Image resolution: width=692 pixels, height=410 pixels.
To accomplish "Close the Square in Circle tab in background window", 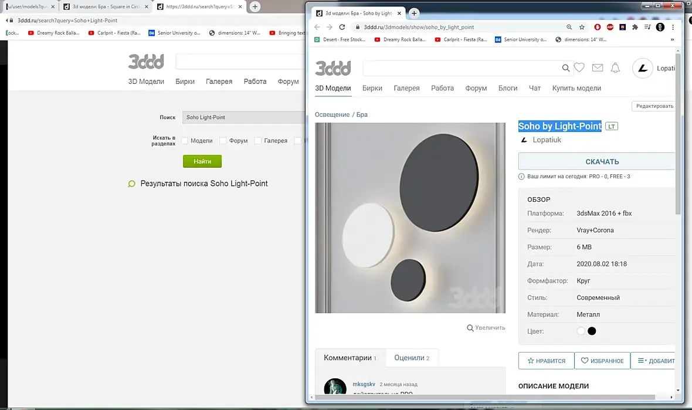I will (x=147, y=6).
